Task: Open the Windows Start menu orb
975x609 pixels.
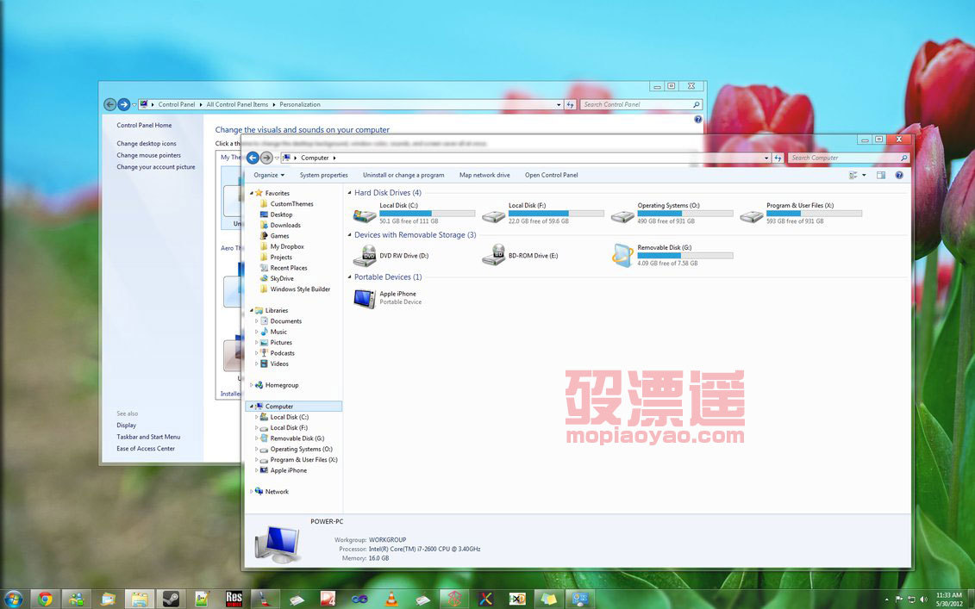Action: 13,599
